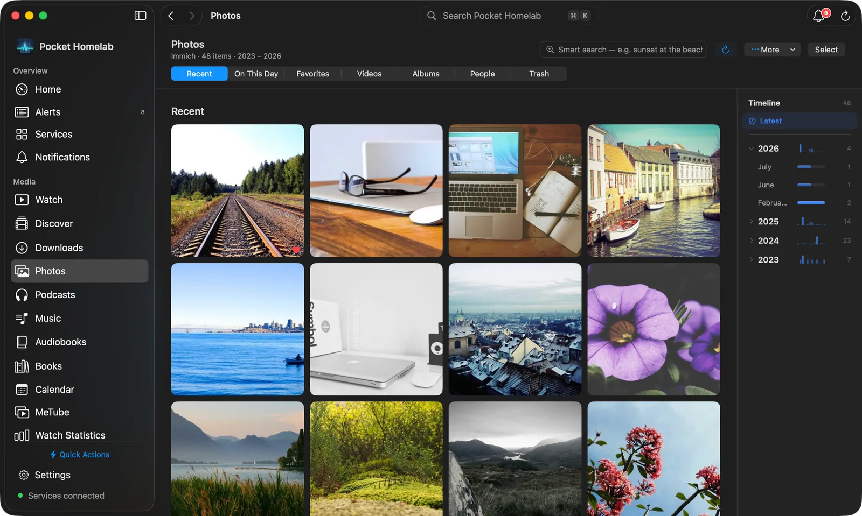Expand the 2024 timeline year
The height and width of the screenshot is (516, 862).
(x=751, y=241)
